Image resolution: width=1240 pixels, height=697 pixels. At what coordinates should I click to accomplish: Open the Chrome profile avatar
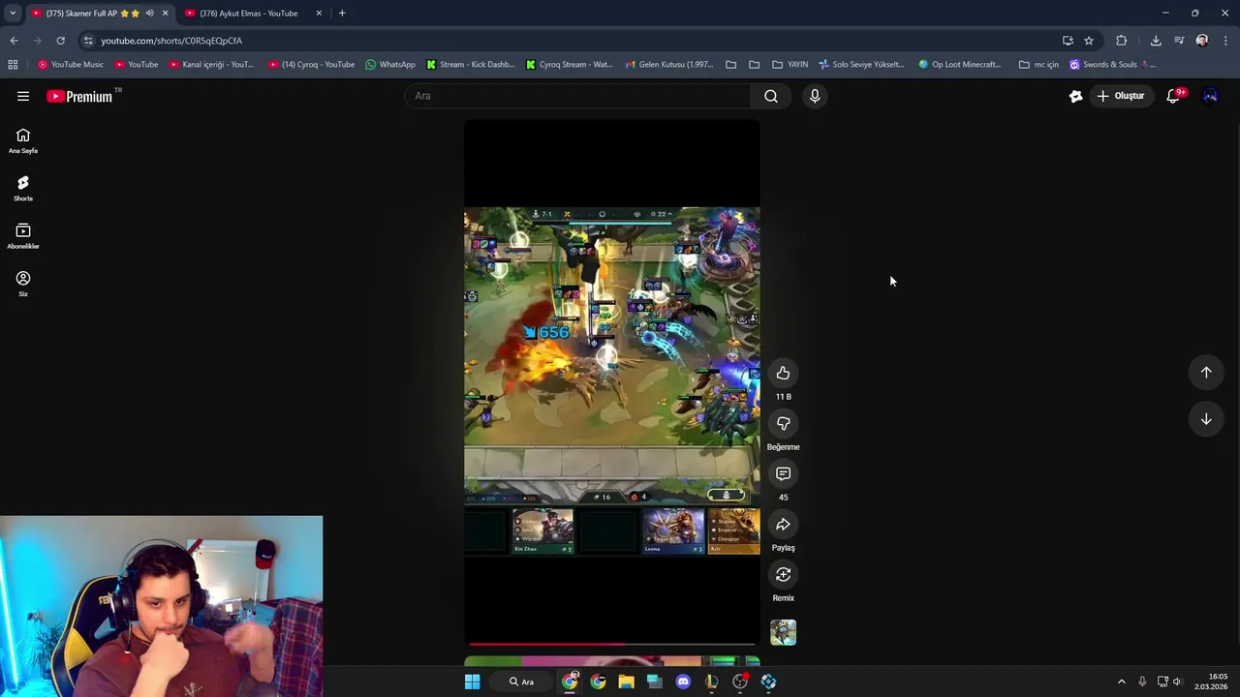[1202, 41]
